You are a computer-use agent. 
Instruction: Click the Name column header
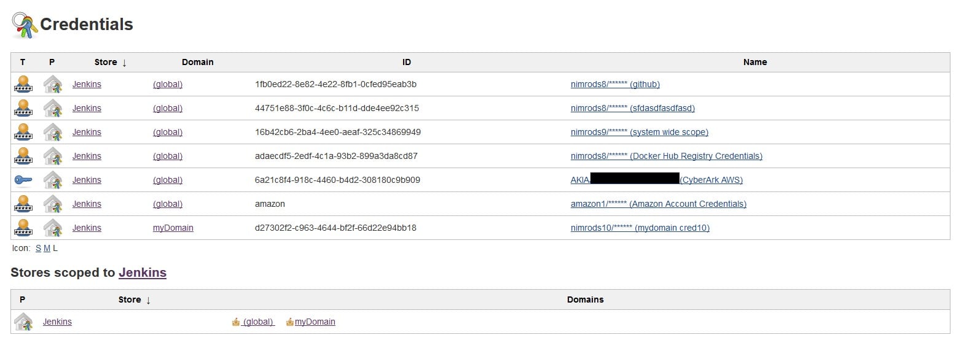click(x=755, y=62)
